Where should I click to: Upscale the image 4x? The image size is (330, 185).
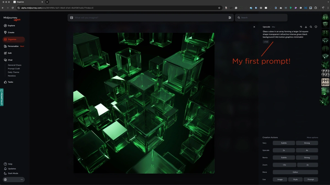[307, 150]
